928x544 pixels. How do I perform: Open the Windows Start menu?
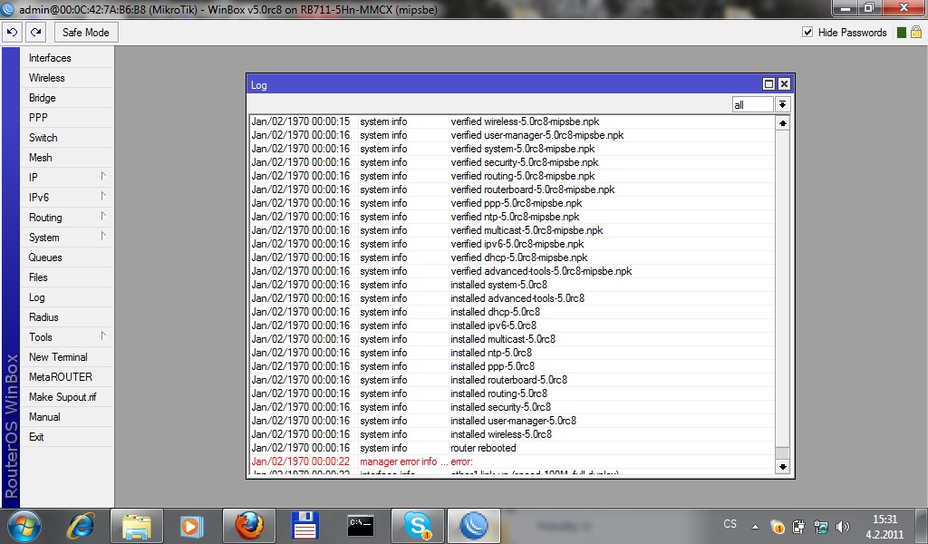[24, 526]
